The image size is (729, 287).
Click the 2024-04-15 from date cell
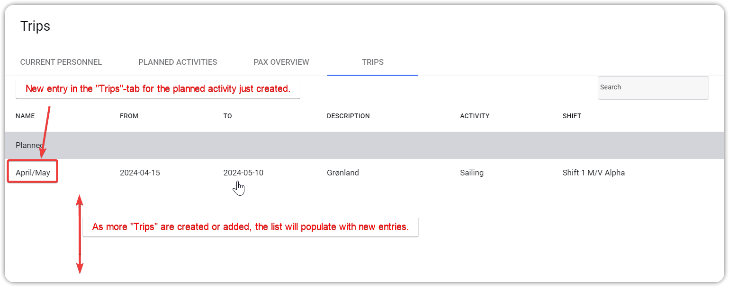[x=140, y=173]
